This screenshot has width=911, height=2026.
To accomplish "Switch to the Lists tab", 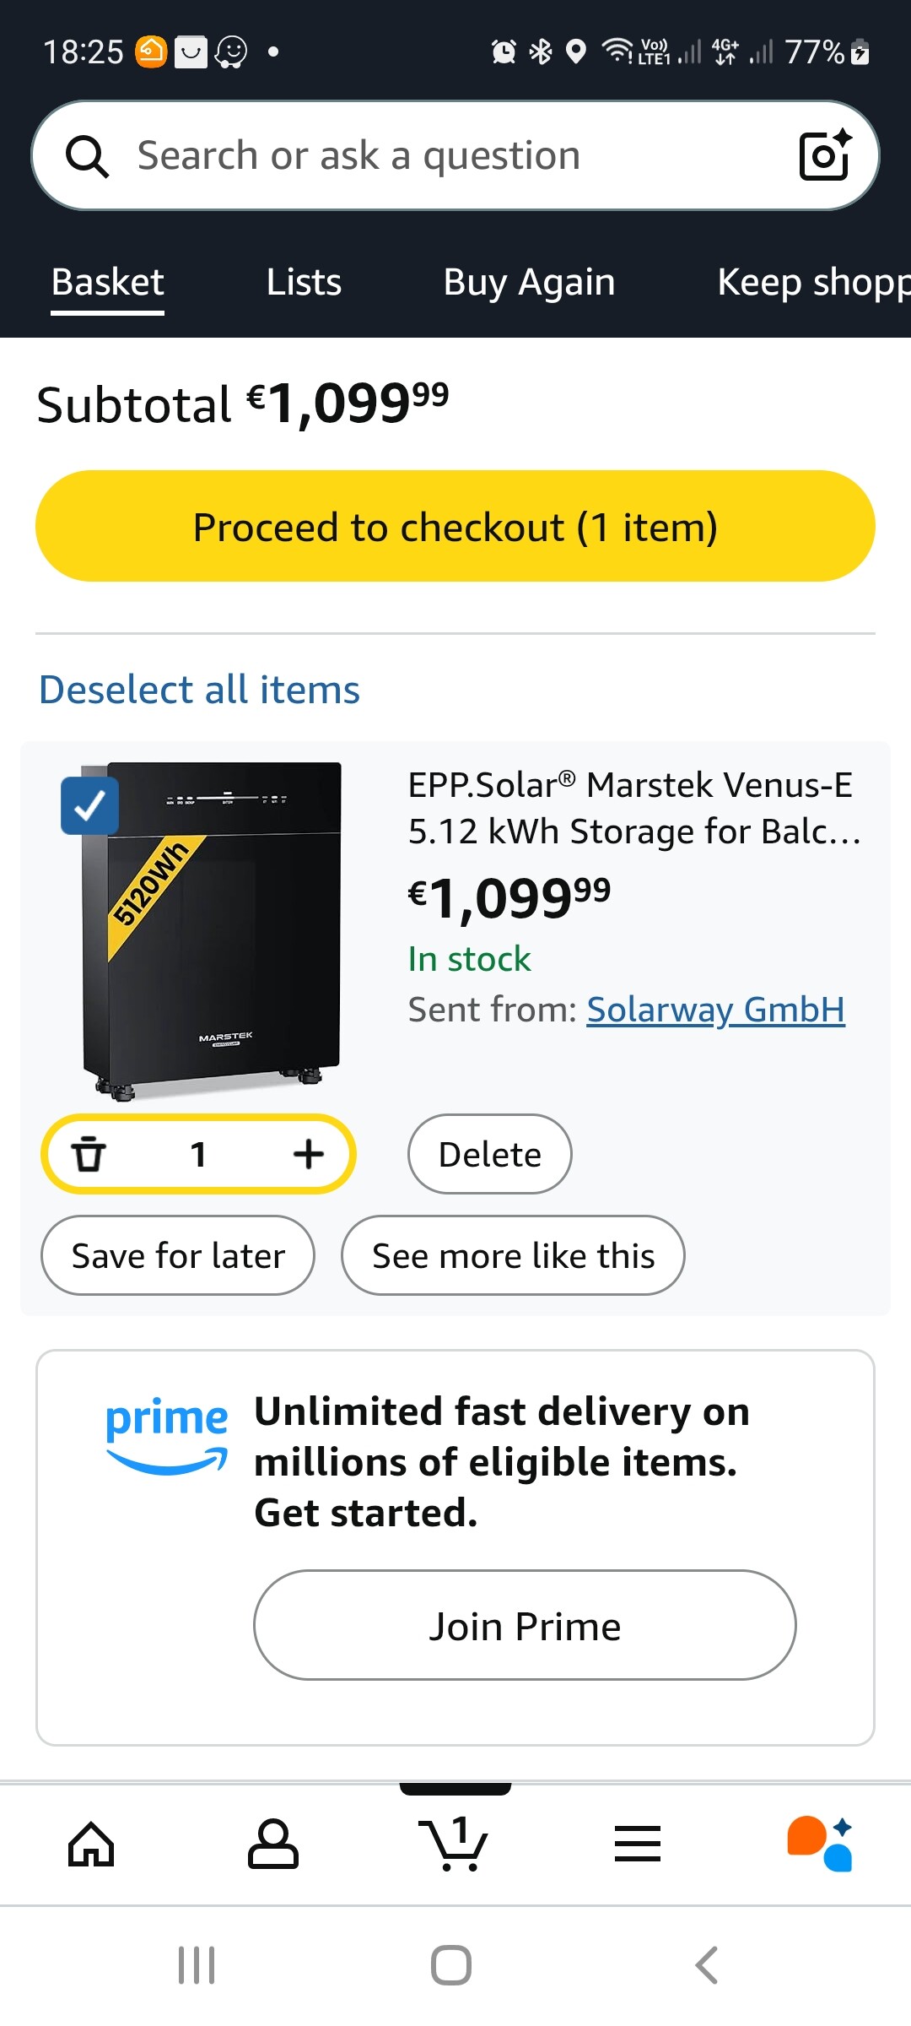I will click(304, 282).
